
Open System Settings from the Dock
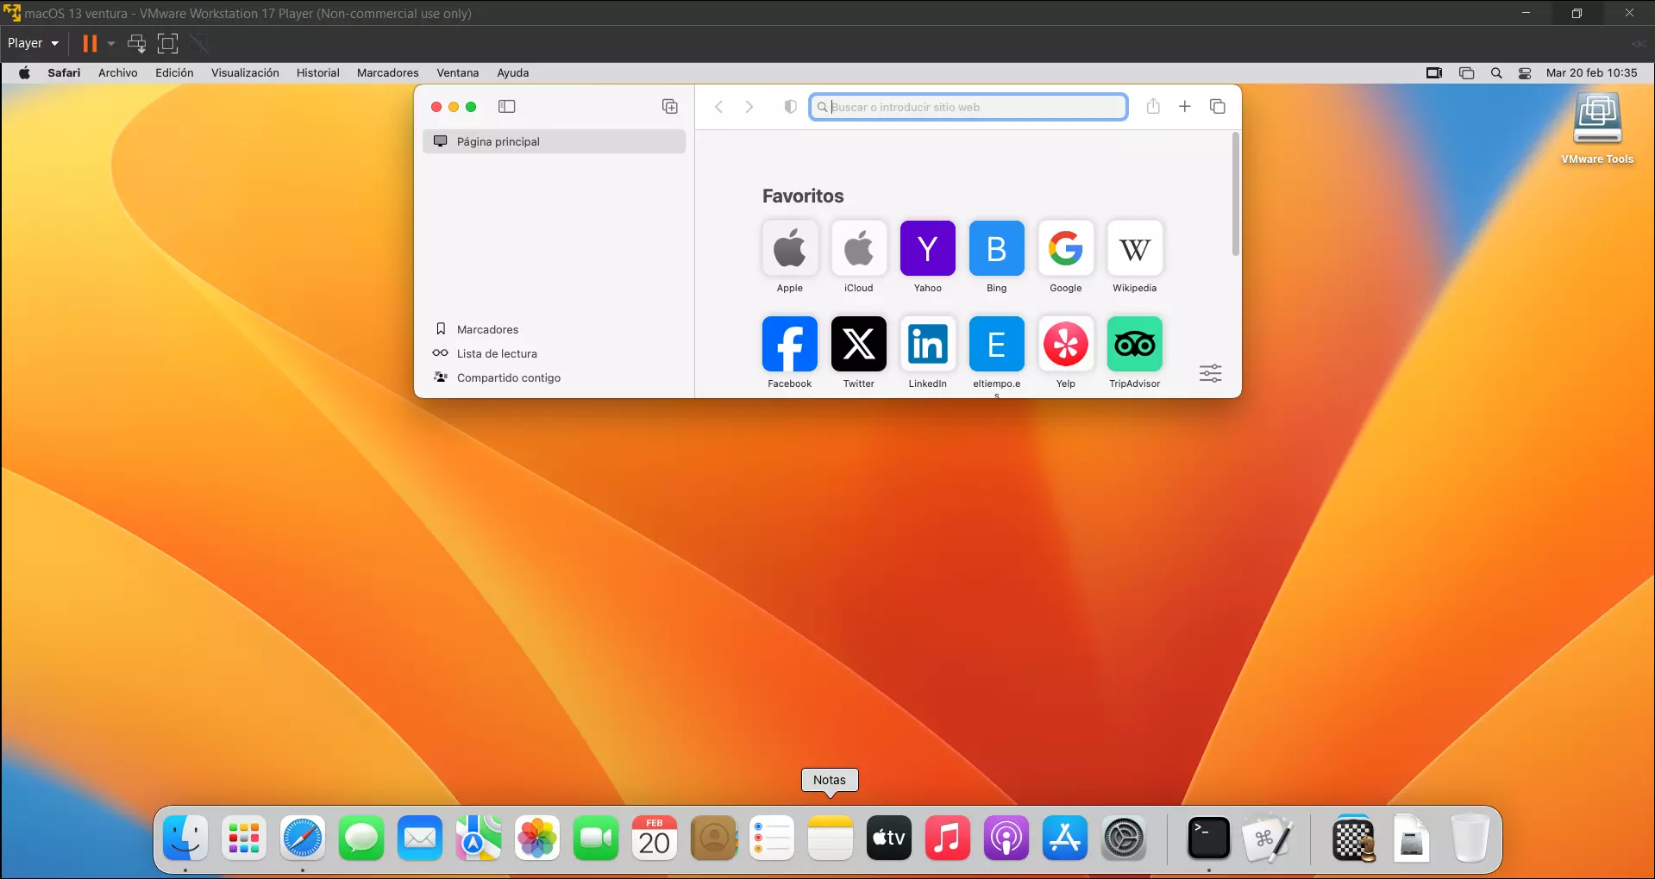(x=1124, y=838)
